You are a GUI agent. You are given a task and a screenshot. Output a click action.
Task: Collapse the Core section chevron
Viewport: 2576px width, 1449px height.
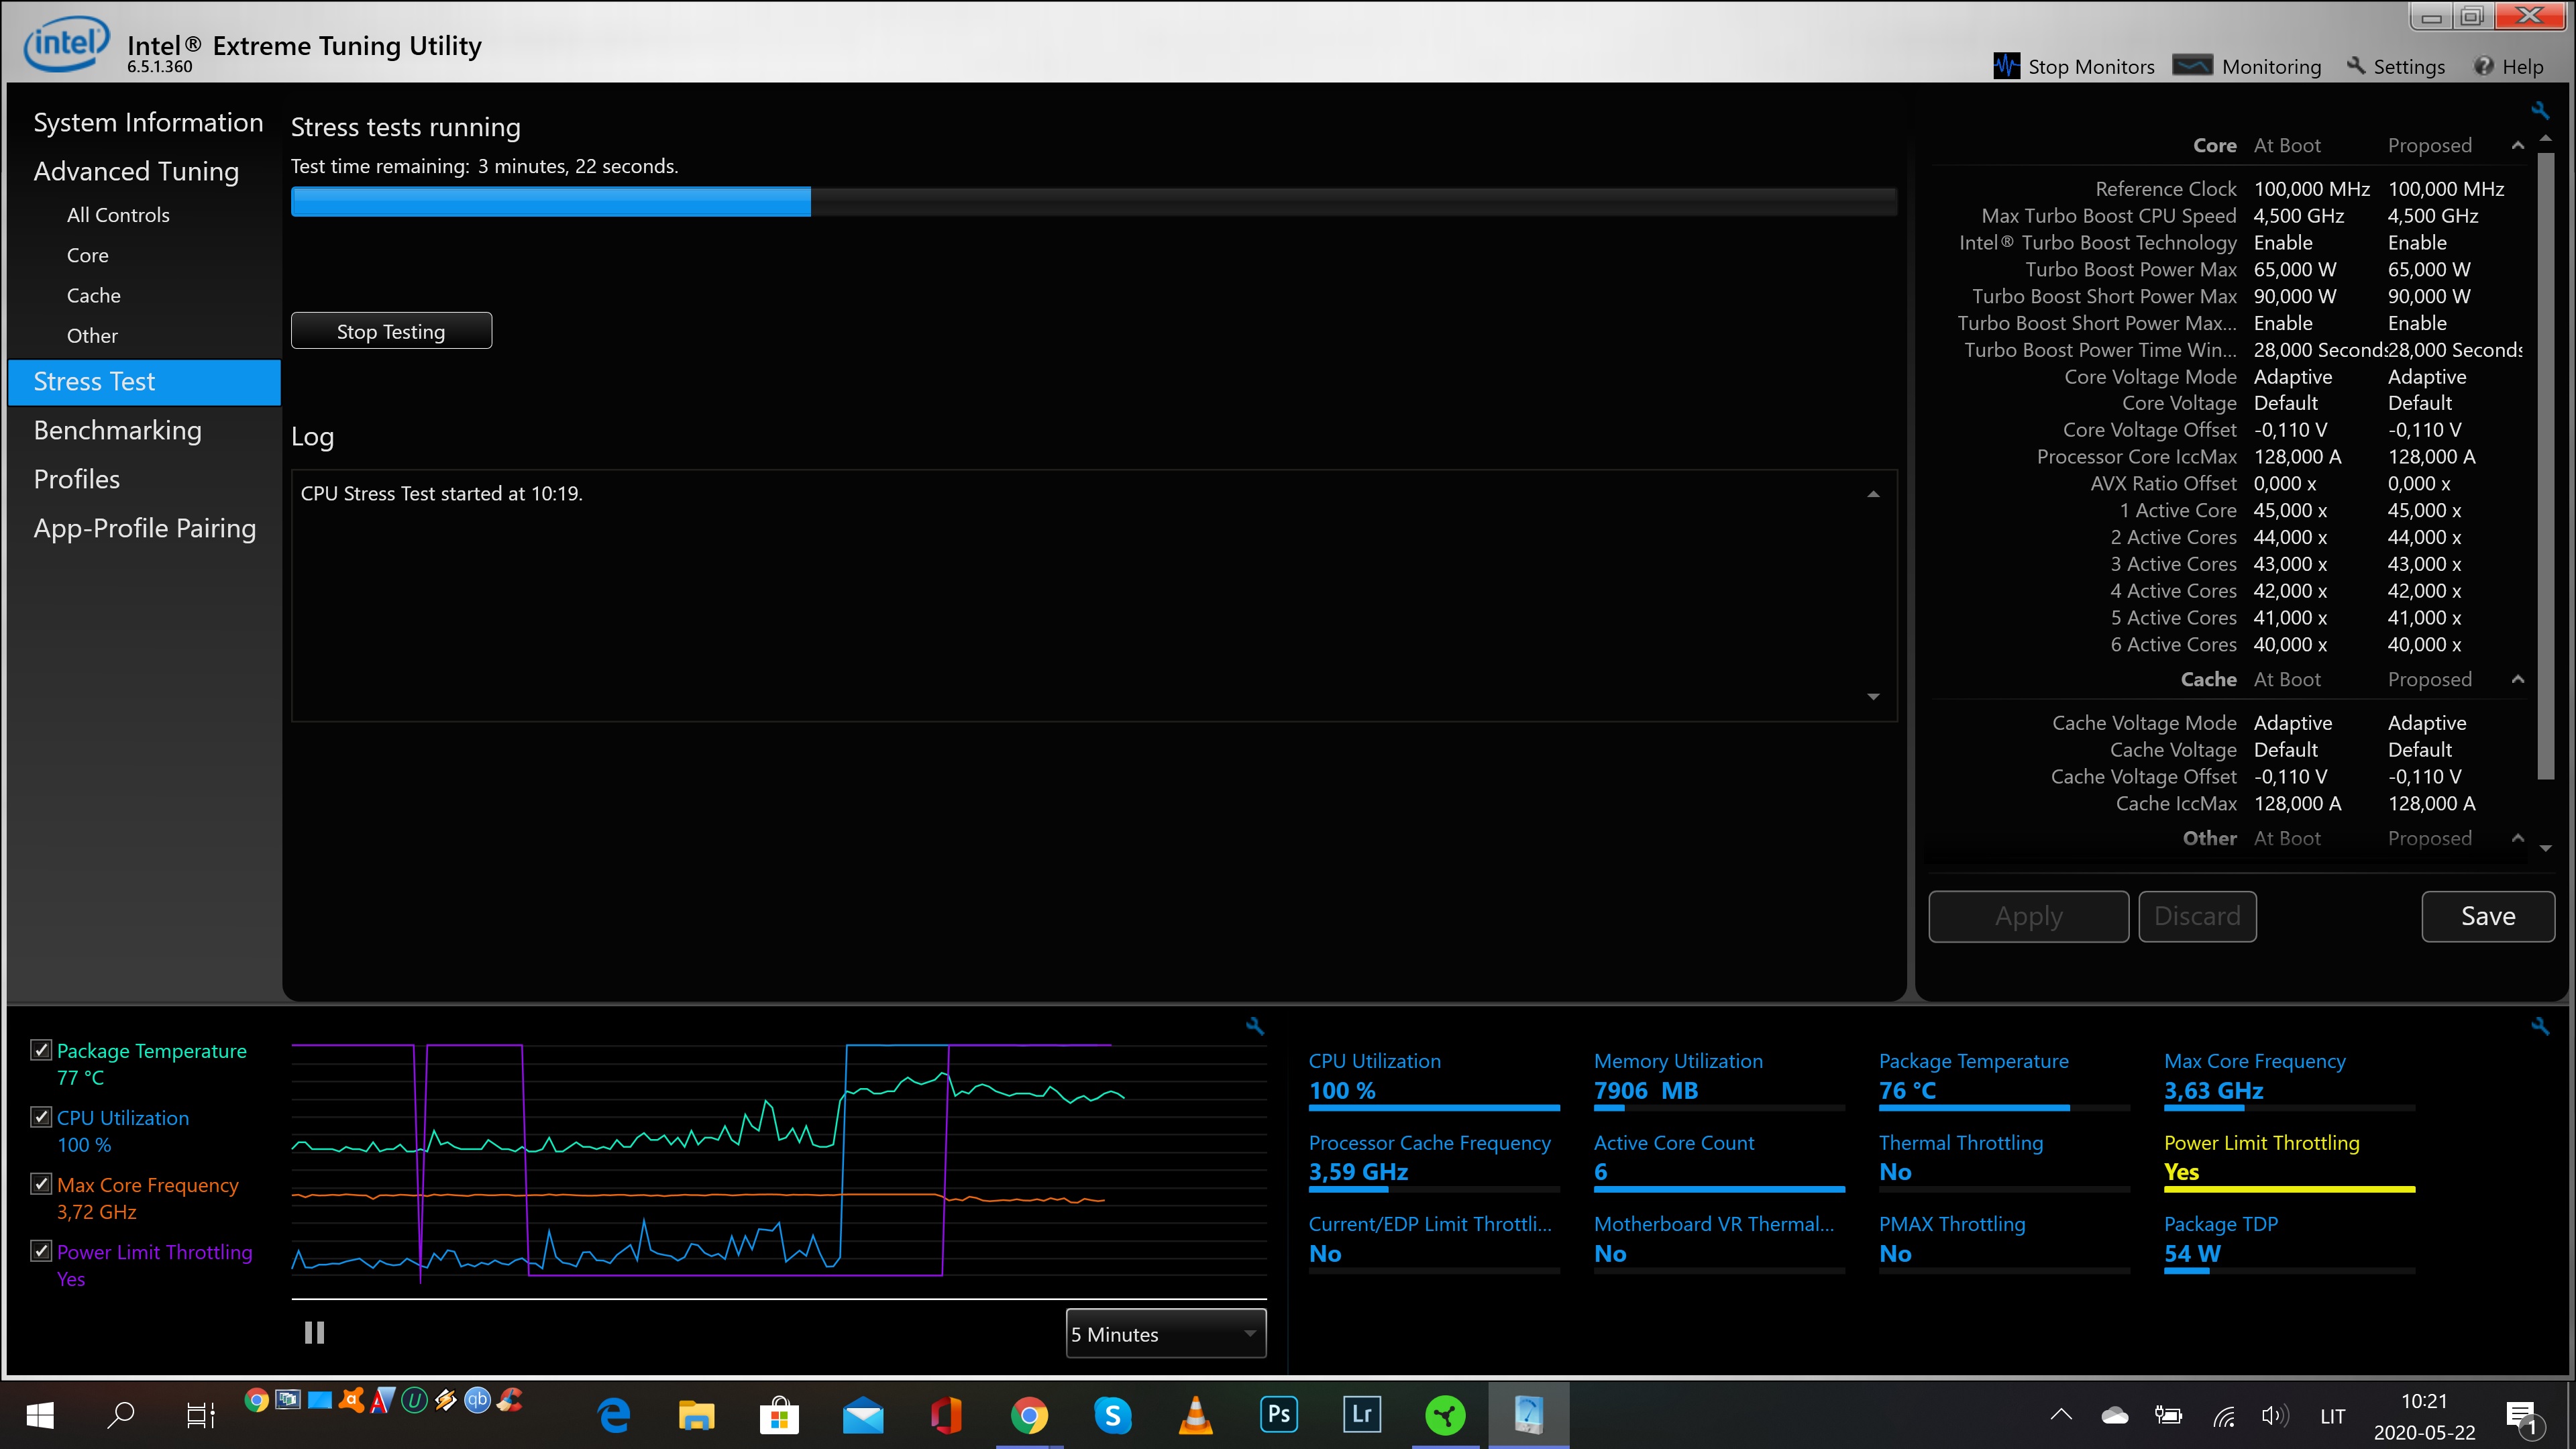[2518, 146]
